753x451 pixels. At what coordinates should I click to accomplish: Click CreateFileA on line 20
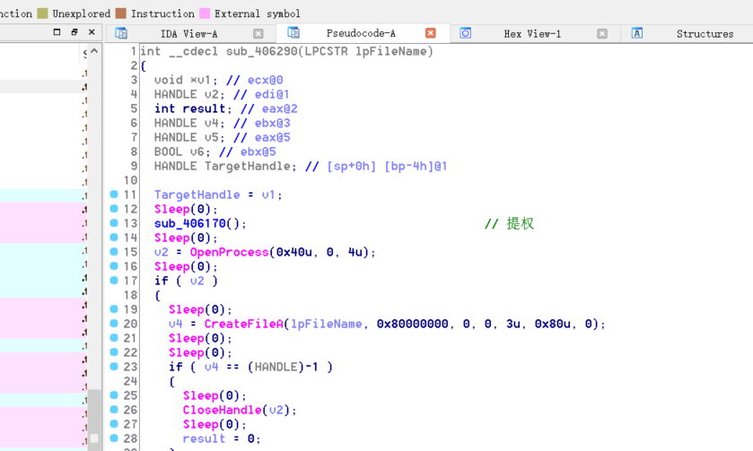click(x=243, y=325)
